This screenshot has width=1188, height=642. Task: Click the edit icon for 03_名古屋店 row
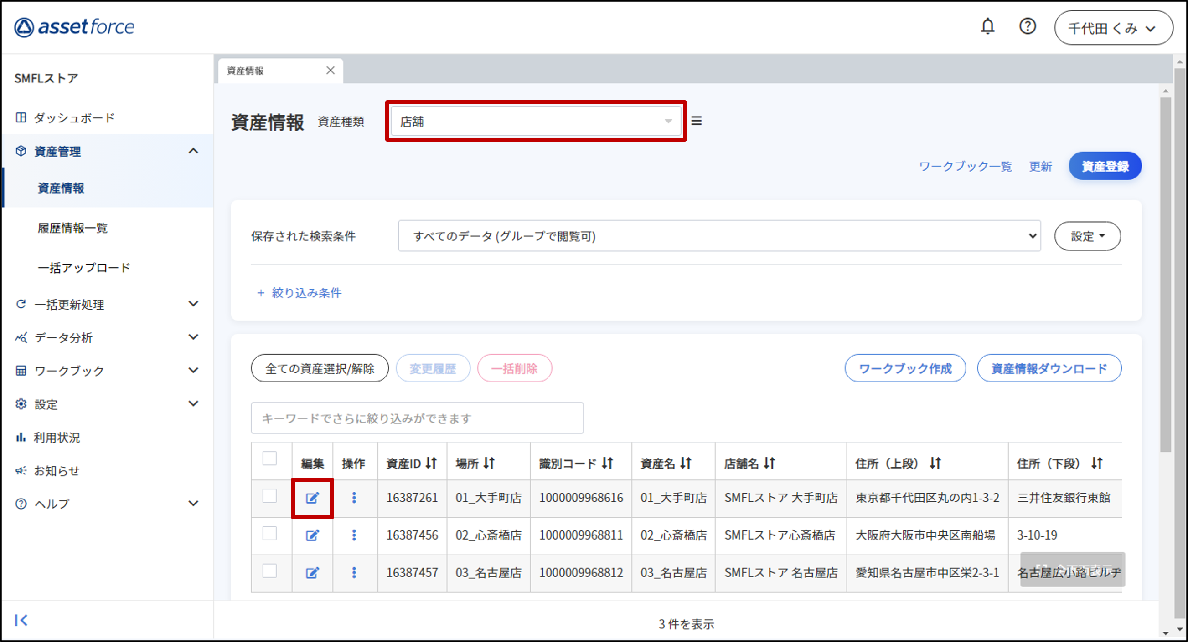pos(312,572)
